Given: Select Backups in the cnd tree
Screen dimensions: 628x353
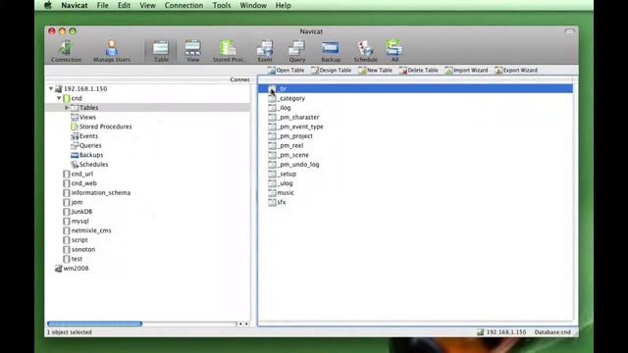Looking at the screenshot, I should tap(86, 155).
